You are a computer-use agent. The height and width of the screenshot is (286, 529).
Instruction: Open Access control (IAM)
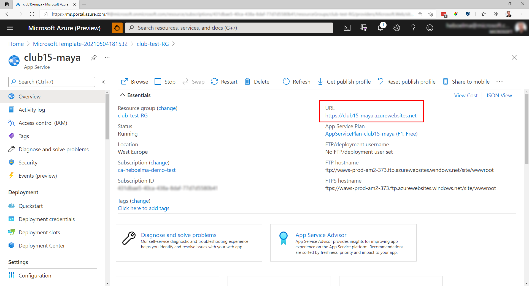52,123
